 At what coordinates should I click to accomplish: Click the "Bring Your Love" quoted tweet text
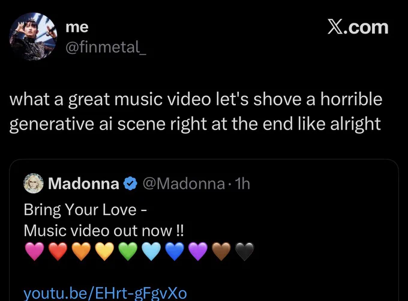(85, 209)
